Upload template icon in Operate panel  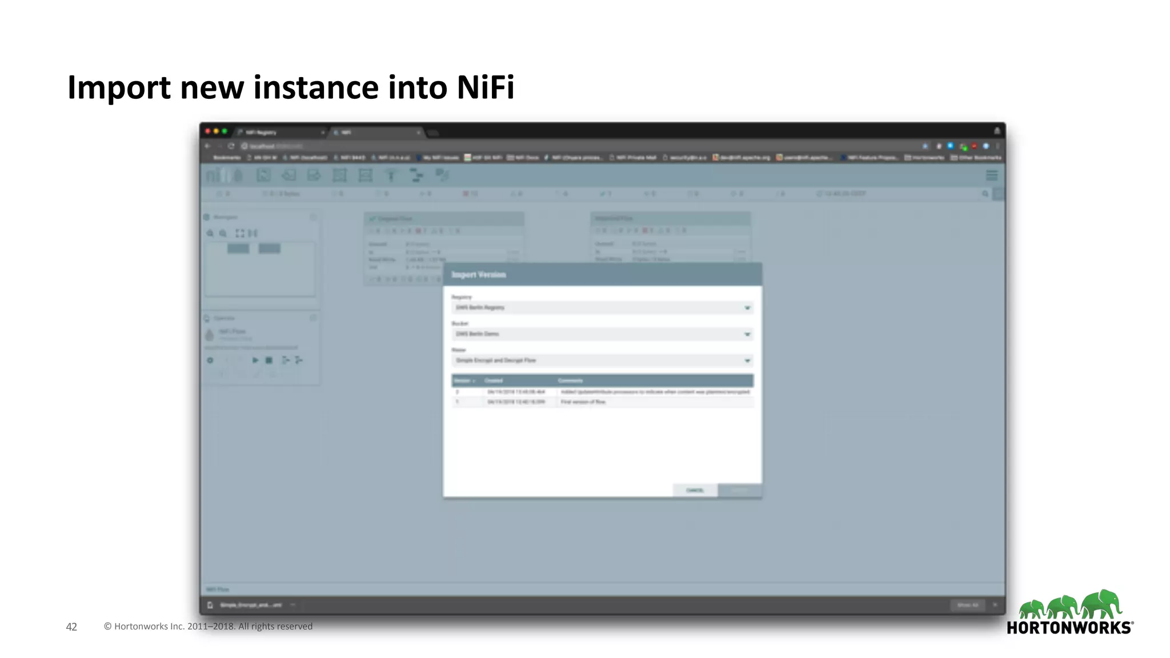pos(299,360)
